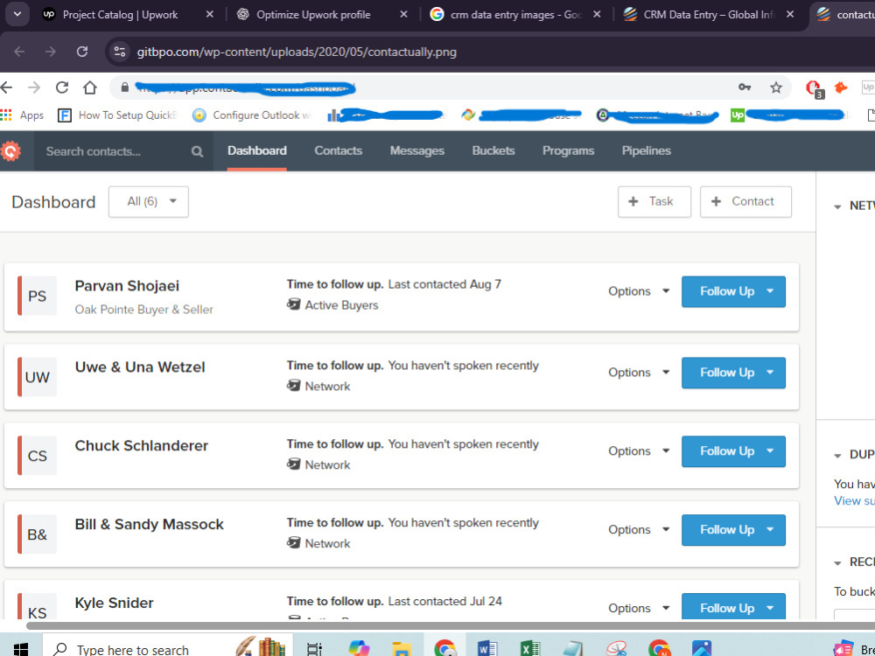Click the magnifier search icon
875x656 pixels.
pos(197,151)
